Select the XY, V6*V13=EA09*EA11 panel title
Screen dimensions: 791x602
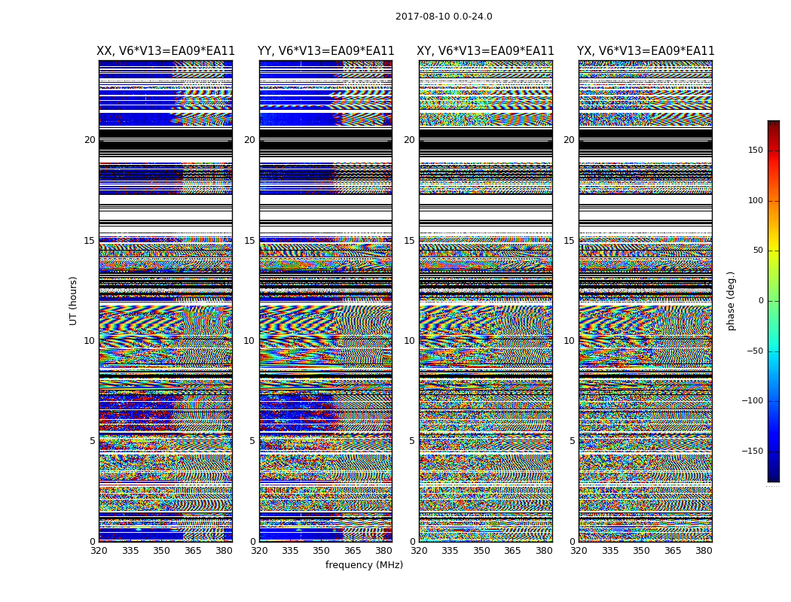tap(485, 51)
